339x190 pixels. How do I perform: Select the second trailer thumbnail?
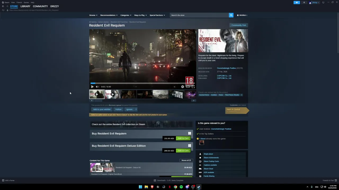113,94
